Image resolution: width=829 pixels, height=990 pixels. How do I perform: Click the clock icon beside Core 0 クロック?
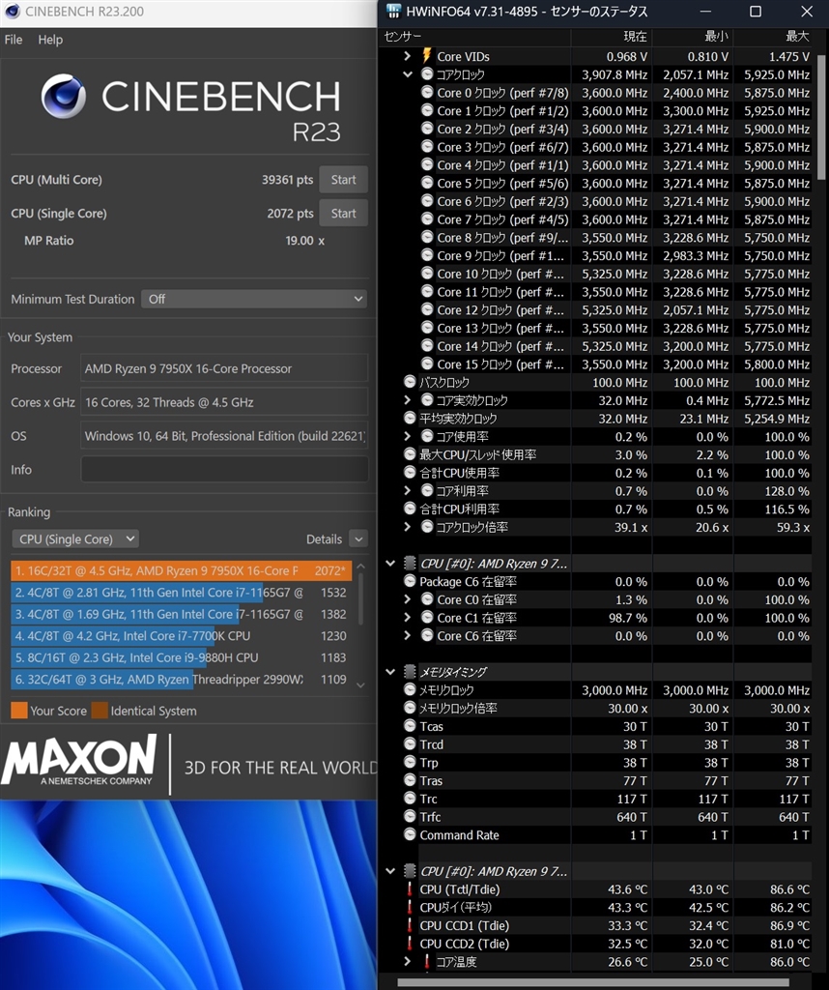(426, 92)
